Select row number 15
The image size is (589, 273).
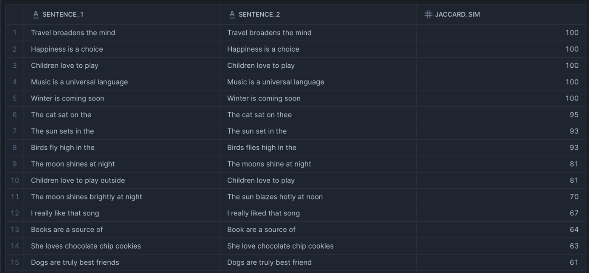tap(15, 262)
